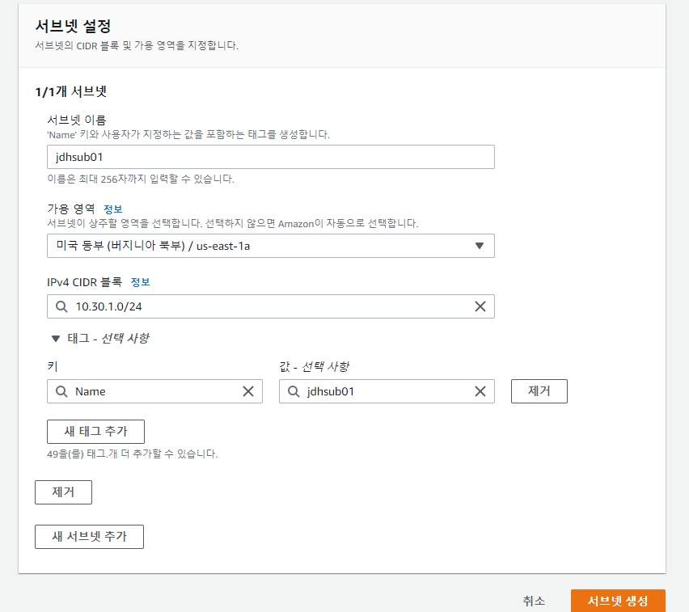Focus the tag value input containing jdhsub01

coord(387,391)
